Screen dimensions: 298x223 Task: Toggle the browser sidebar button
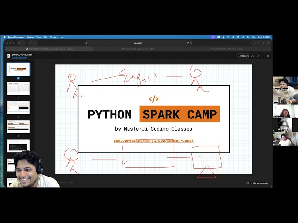click(20, 43)
